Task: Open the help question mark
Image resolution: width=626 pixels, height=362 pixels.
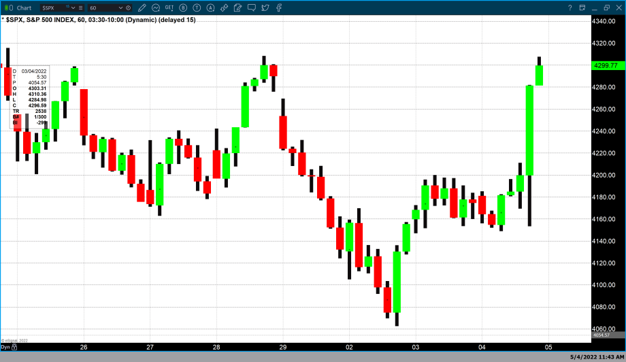Action: [x=569, y=7]
